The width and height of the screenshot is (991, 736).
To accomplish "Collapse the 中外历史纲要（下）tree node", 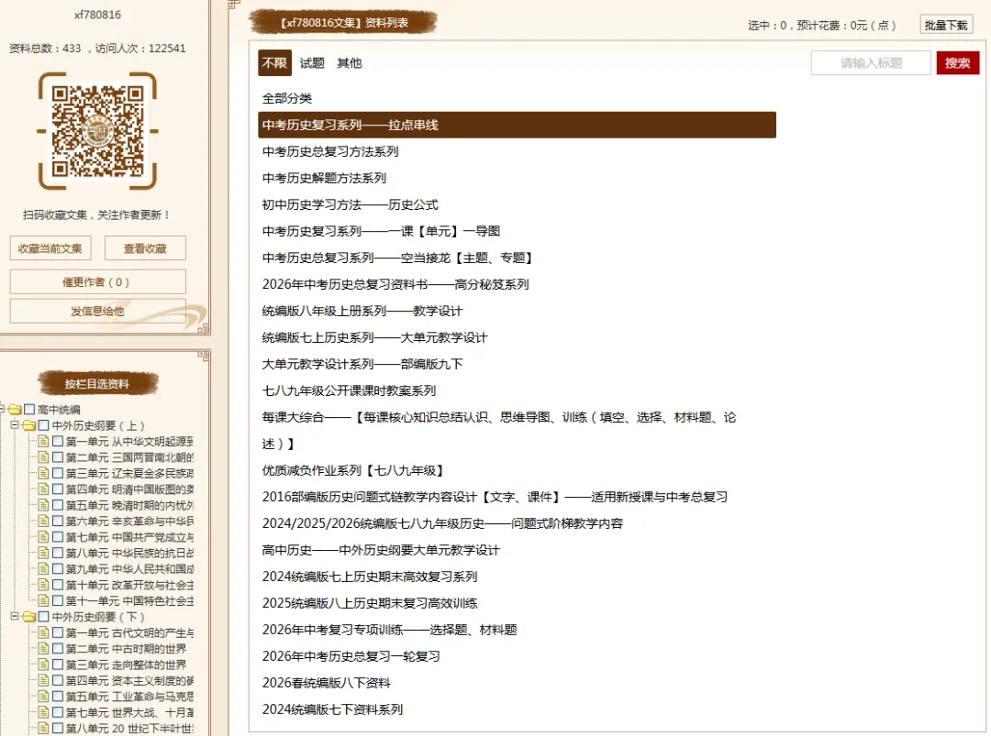I will click(15, 616).
